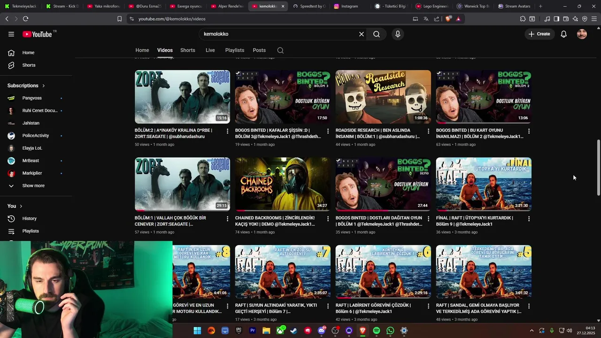Viewport: 601px width, 338px height.
Task: Open PoliceActivity subscription channel
Action: 36,136
